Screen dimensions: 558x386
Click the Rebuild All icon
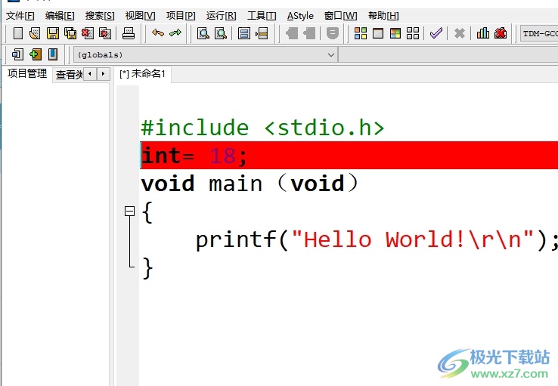(413, 33)
